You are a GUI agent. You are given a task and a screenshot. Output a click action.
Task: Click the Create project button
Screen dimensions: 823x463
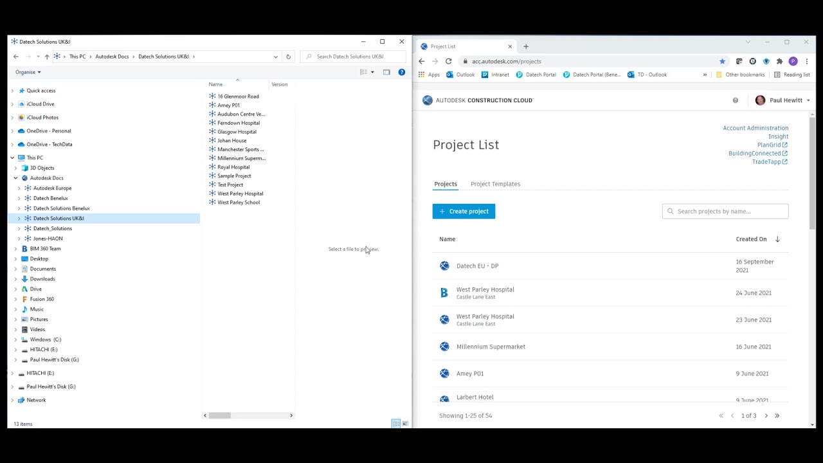point(464,212)
